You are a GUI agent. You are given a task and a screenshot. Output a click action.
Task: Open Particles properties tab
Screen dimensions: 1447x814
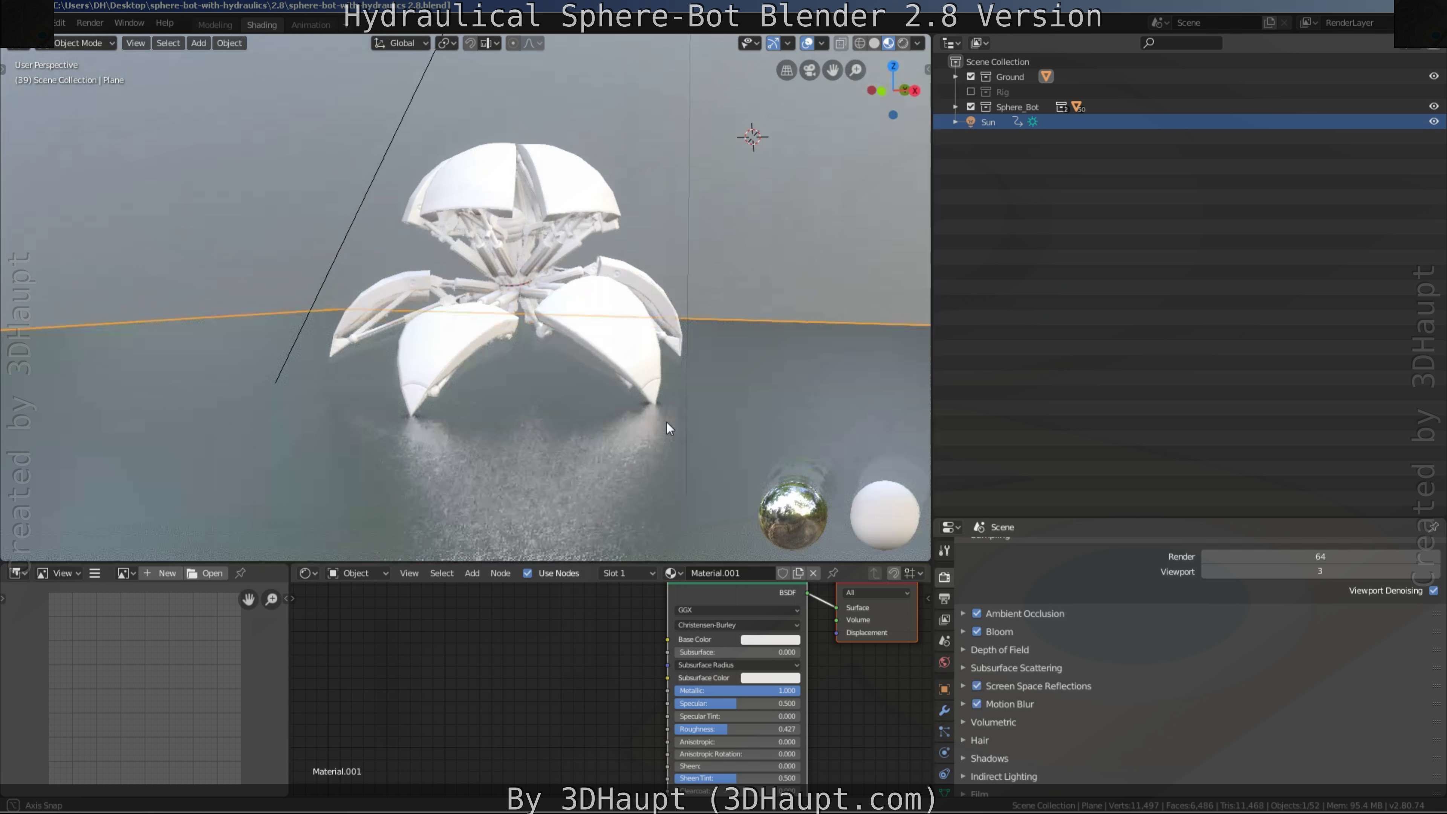click(x=944, y=731)
